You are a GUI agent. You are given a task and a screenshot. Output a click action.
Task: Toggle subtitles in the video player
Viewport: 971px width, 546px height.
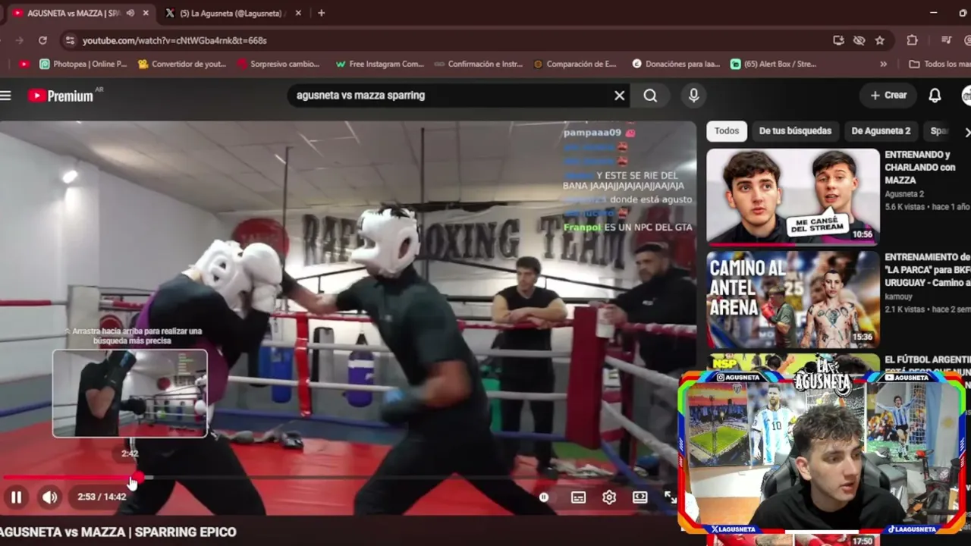[578, 497]
